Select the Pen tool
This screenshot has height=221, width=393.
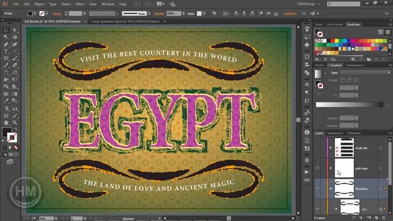[6, 44]
